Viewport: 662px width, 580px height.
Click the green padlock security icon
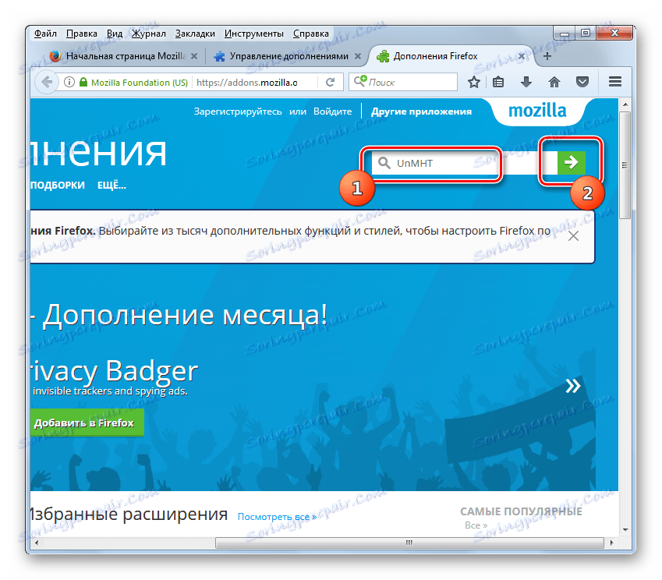[83, 82]
